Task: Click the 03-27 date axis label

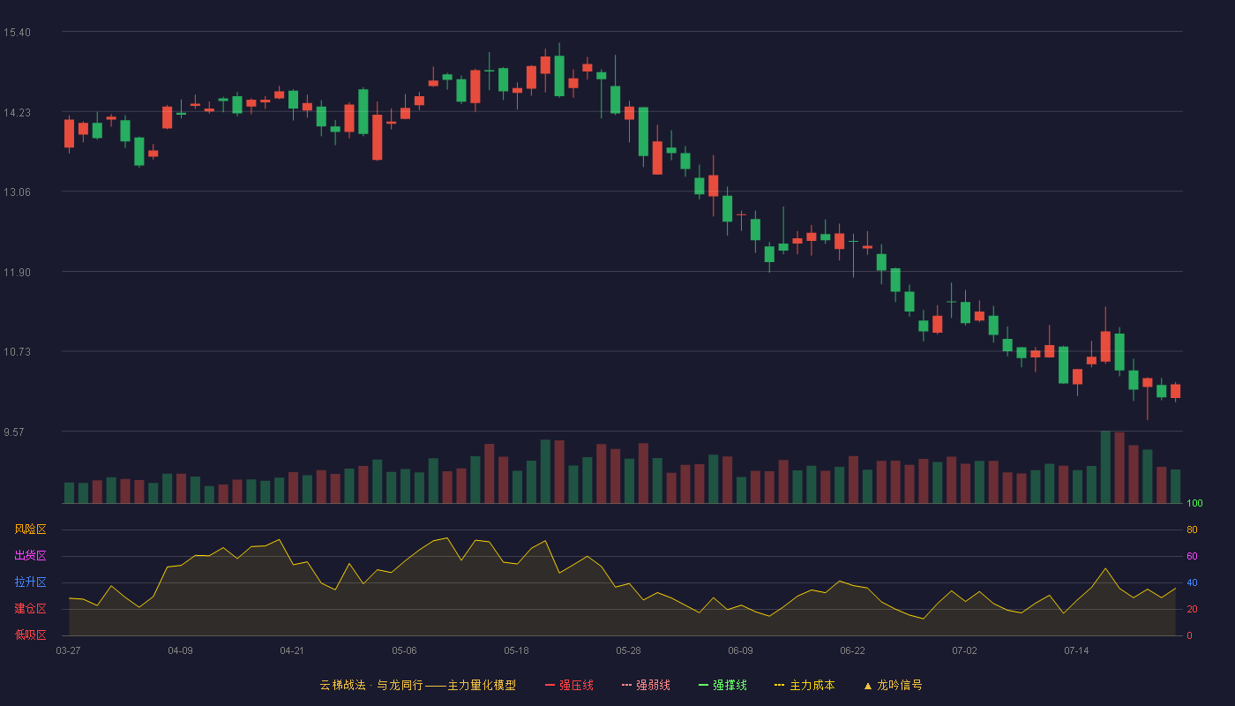Action: (x=68, y=650)
